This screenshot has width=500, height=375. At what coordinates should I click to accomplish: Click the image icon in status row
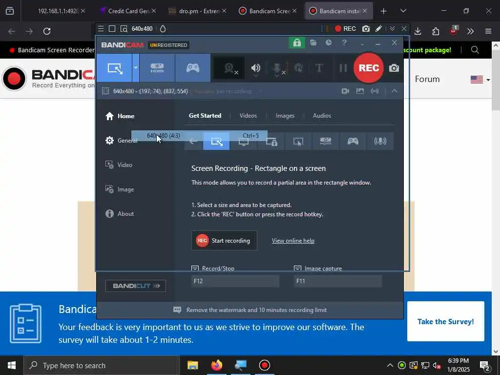tap(360, 91)
